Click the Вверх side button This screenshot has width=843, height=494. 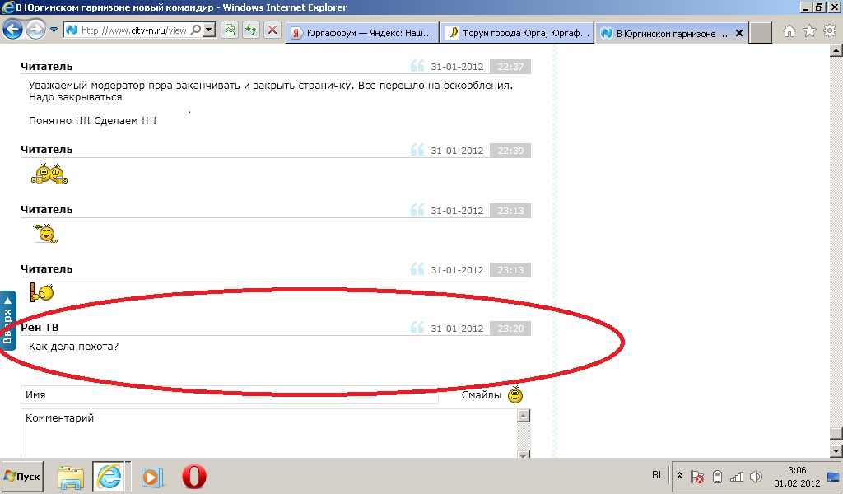(7, 319)
